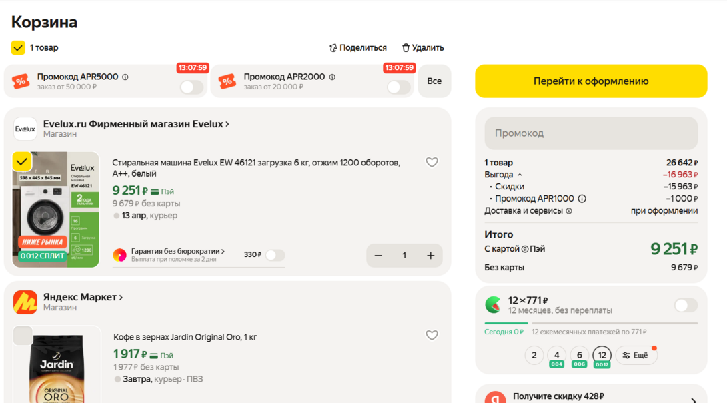Screen dimensions: 727x403
Task: Click the green Split pacman icon
Action: [493, 305]
